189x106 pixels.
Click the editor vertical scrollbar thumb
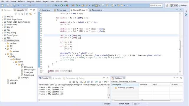(180, 49)
